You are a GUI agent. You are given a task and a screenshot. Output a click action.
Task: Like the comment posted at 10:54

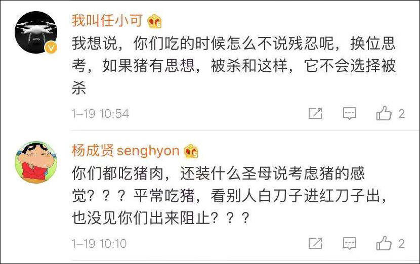384,114
